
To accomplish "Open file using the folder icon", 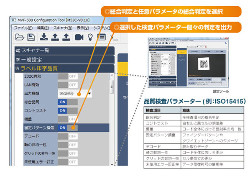I will [20, 38].
